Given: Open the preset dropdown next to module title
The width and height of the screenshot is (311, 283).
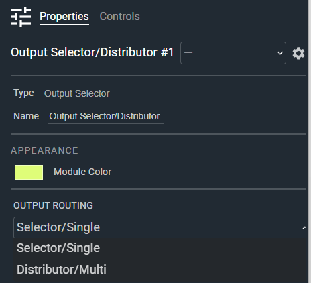Looking at the screenshot, I should tap(233, 53).
